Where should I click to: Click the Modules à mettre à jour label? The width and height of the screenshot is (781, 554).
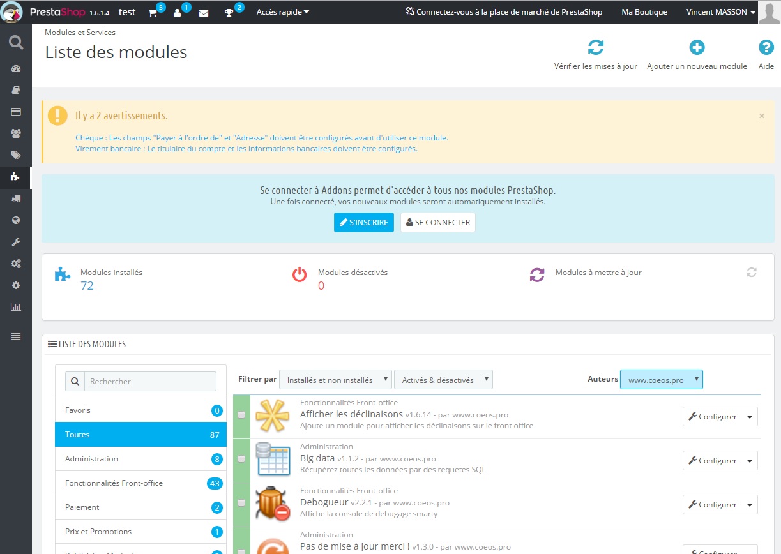tap(598, 273)
